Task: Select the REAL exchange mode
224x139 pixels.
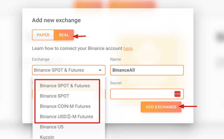Action: pyautogui.click(x=64, y=35)
